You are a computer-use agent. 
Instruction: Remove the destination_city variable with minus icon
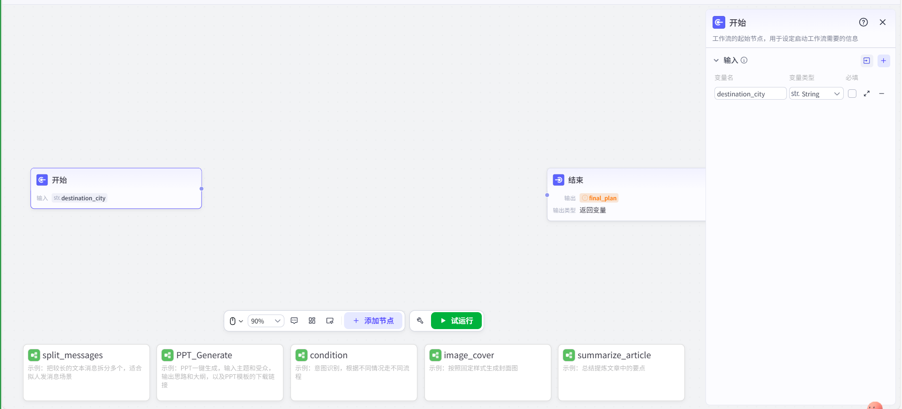(x=882, y=94)
